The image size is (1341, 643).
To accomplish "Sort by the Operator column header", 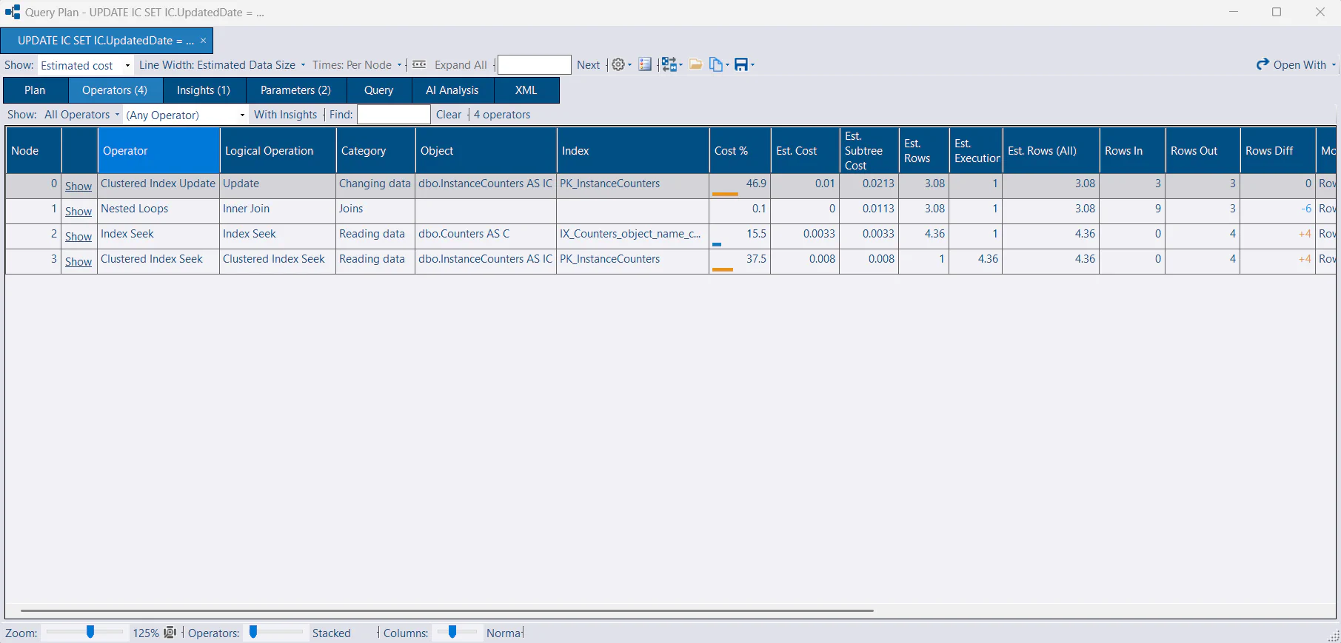I will pos(158,151).
